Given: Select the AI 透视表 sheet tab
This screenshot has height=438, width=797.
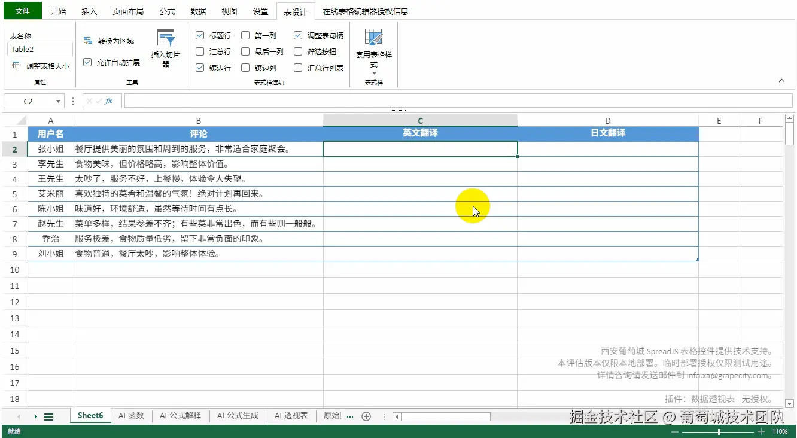Looking at the screenshot, I should pos(291,415).
